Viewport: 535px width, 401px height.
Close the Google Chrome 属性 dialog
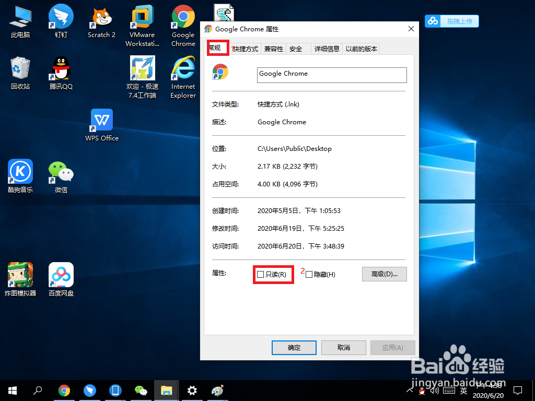click(x=411, y=29)
